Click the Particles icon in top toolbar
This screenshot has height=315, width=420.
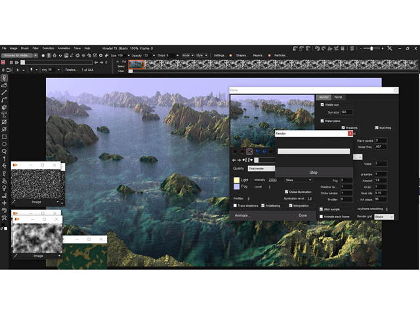pos(269,55)
